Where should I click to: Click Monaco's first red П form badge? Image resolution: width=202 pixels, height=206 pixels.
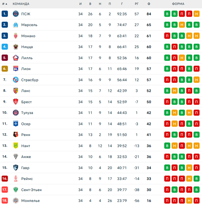tap(167, 36)
